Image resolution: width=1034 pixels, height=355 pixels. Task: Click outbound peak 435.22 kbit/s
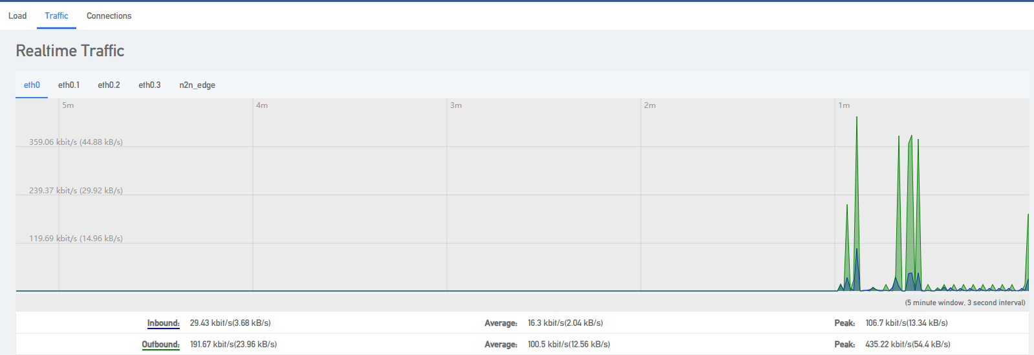click(x=908, y=345)
